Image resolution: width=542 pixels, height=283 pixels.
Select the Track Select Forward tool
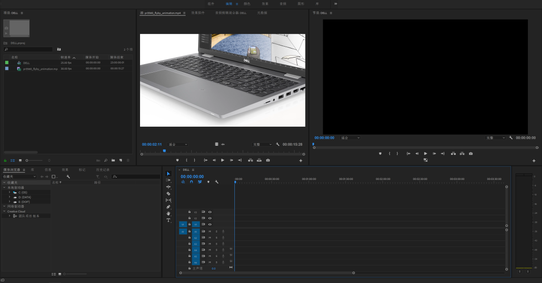click(x=168, y=180)
